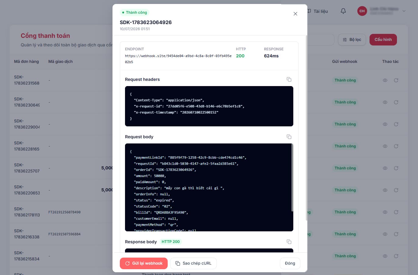The height and width of the screenshot is (275, 418).
Task: Click Gửi lại webhook button
Action: point(144,263)
